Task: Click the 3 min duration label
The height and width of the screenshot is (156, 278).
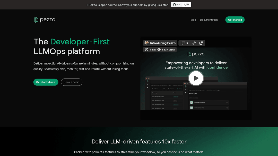Action: (x=152, y=50)
